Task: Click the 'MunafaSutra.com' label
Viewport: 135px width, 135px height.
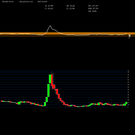Action: (x=26, y=2)
